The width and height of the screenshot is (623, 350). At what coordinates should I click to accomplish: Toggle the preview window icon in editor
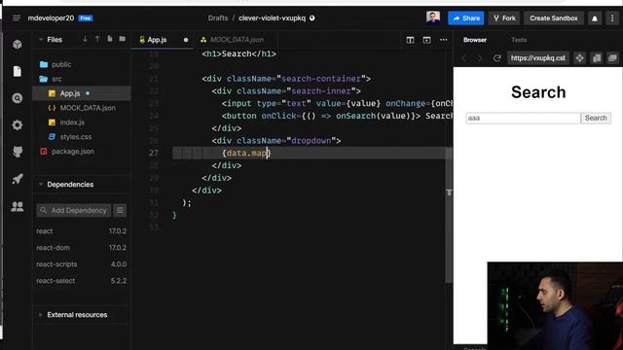[x=426, y=40]
